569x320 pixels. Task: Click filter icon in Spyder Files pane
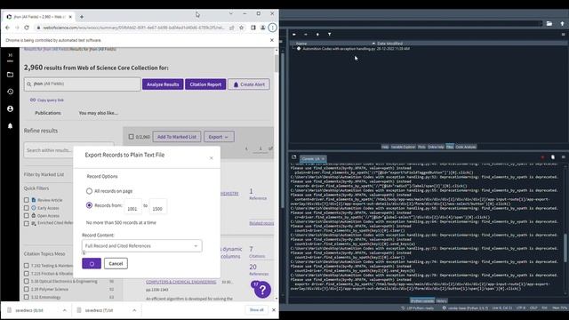coord(330,34)
